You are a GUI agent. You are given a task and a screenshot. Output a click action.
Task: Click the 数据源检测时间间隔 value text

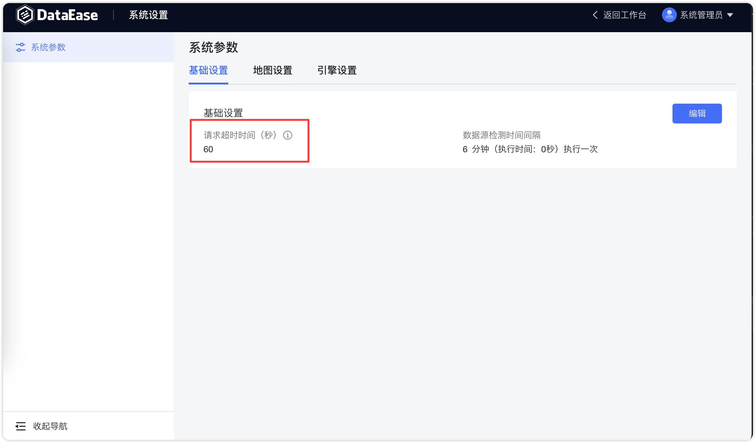click(530, 149)
